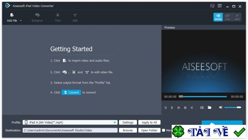Toggle Intel acceleration
This screenshot has height=140, width=248.
(228, 17)
